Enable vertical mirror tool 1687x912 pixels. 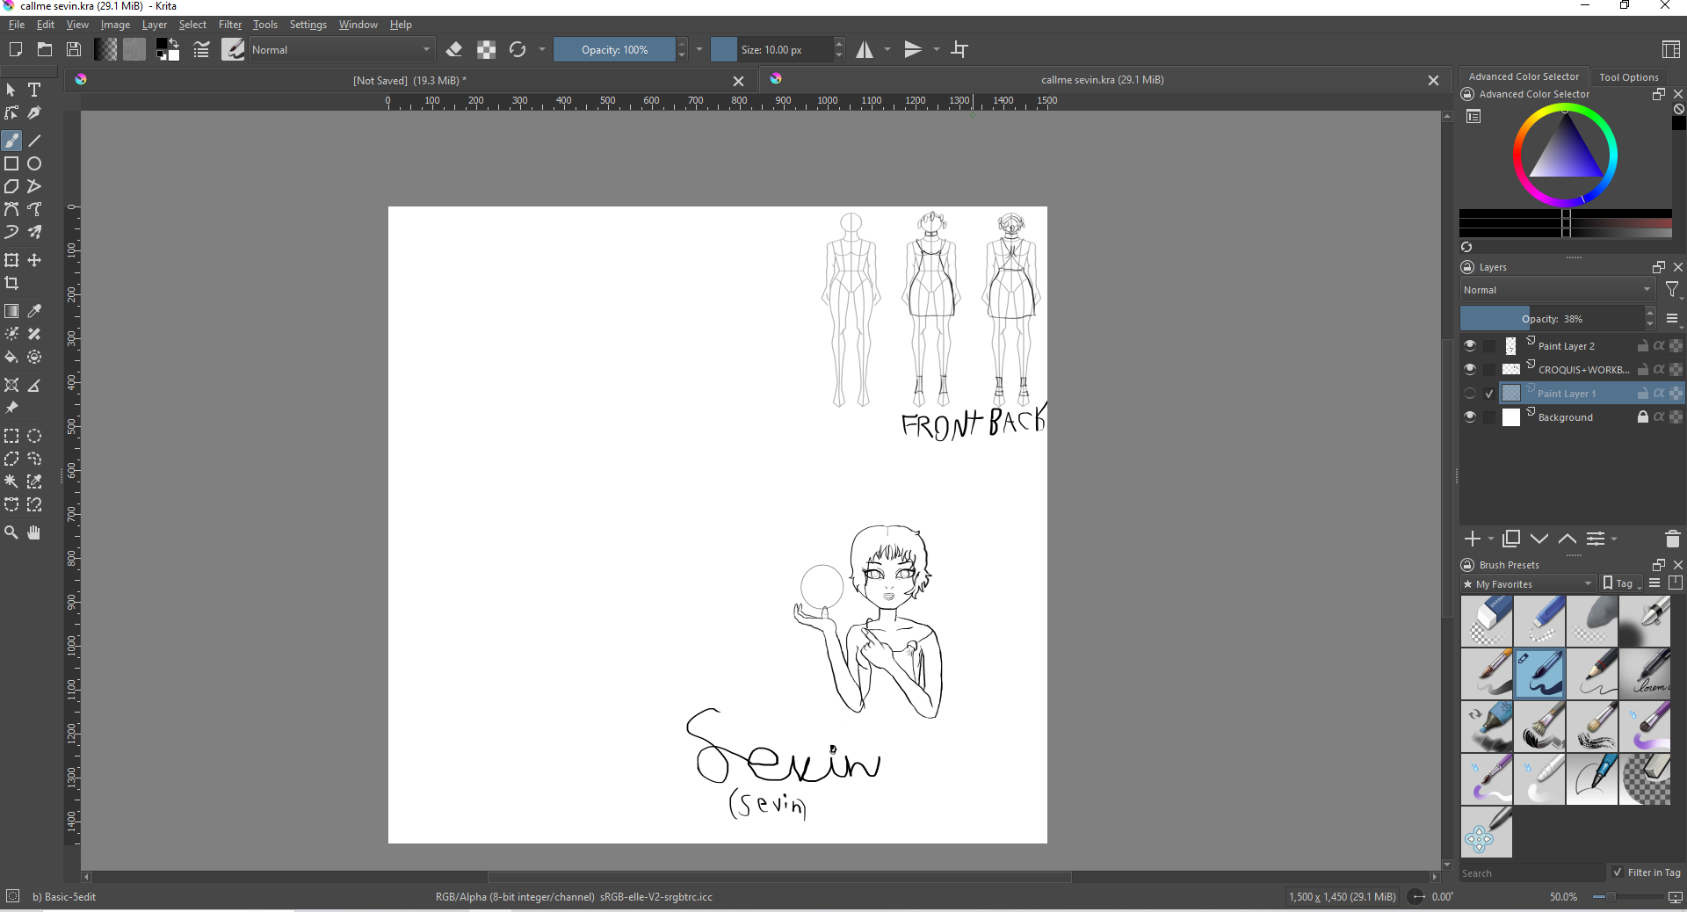pos(914,49)
